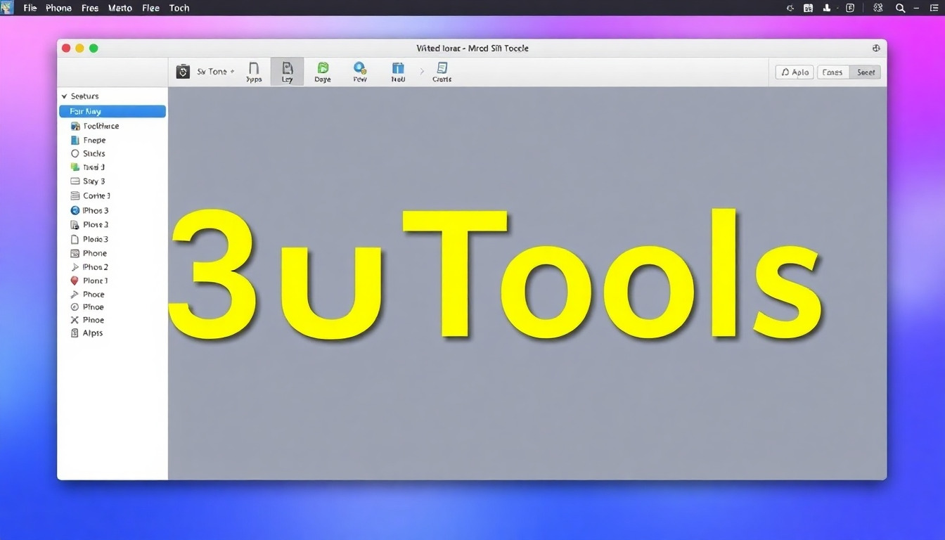This screenshot has height=540, width=945.
Task: Expand the toolbar overflow chevron
Action: click(422, 72)
